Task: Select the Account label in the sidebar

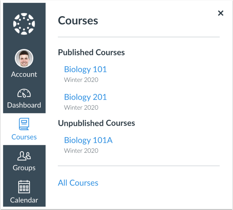Action: click(x=24, y=74)
